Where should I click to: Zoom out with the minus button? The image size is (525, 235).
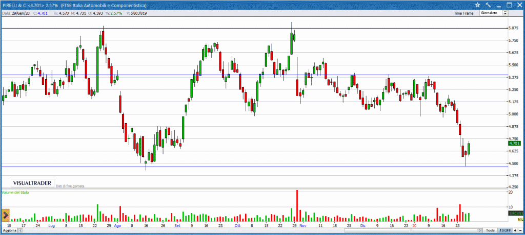click(521, 230)
